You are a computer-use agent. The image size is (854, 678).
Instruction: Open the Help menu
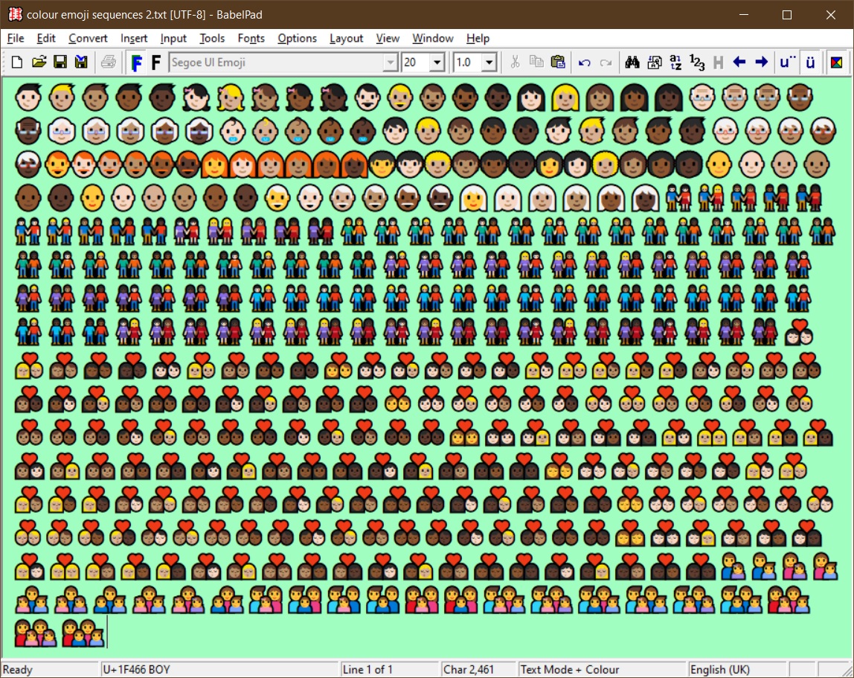click(478, 38)
